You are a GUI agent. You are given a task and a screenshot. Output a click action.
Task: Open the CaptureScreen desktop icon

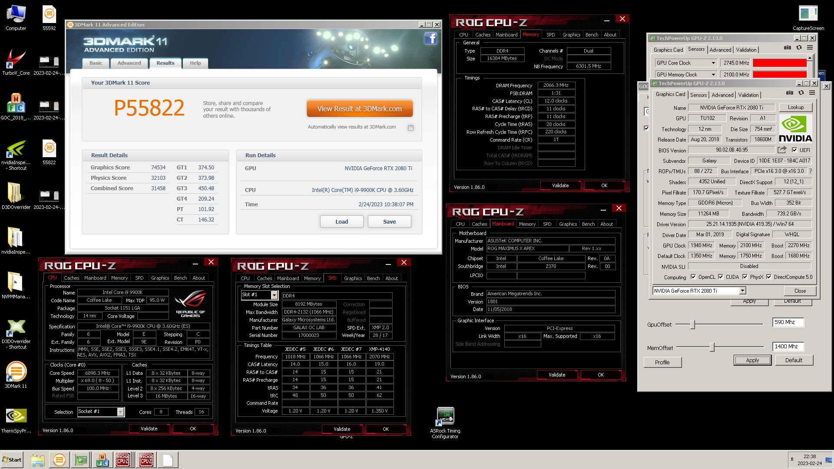pyautogui.click(x=808, y=18)
